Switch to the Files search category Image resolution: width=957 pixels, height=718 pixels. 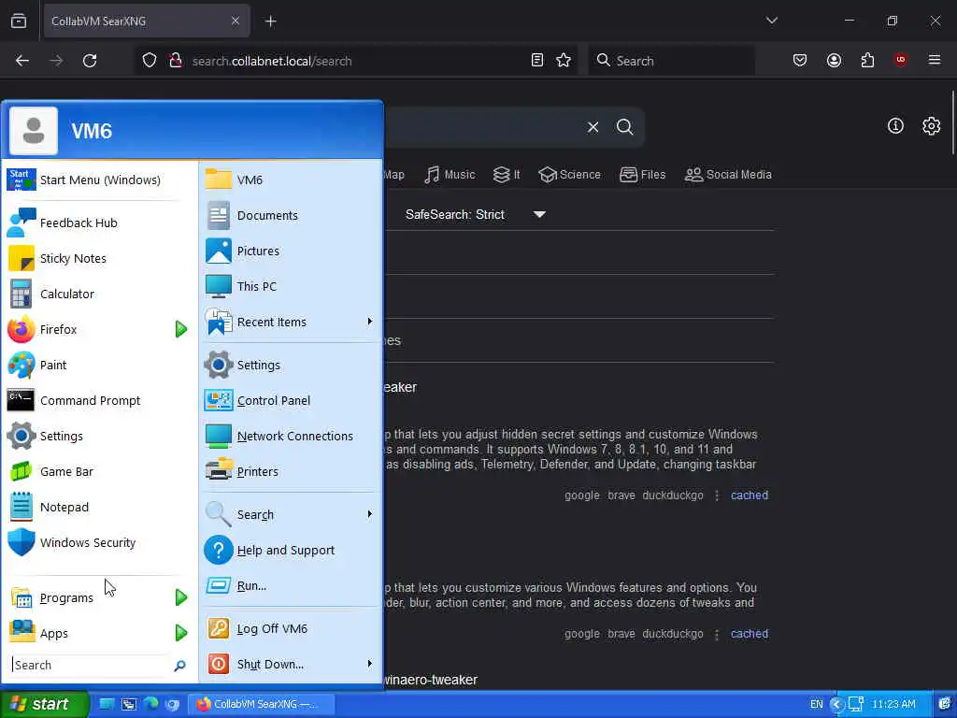[642, 175]
